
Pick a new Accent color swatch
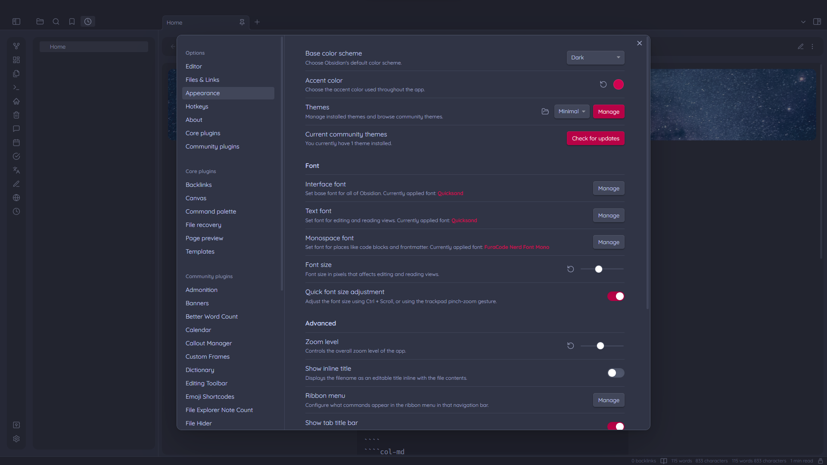point(618,84)
